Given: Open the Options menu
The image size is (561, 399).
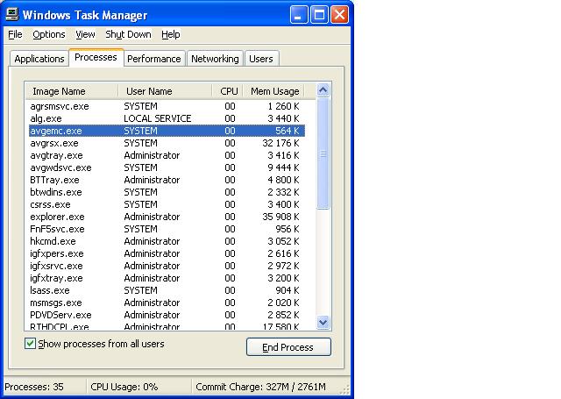Looking at the screenshot, I should pos(49,34).
